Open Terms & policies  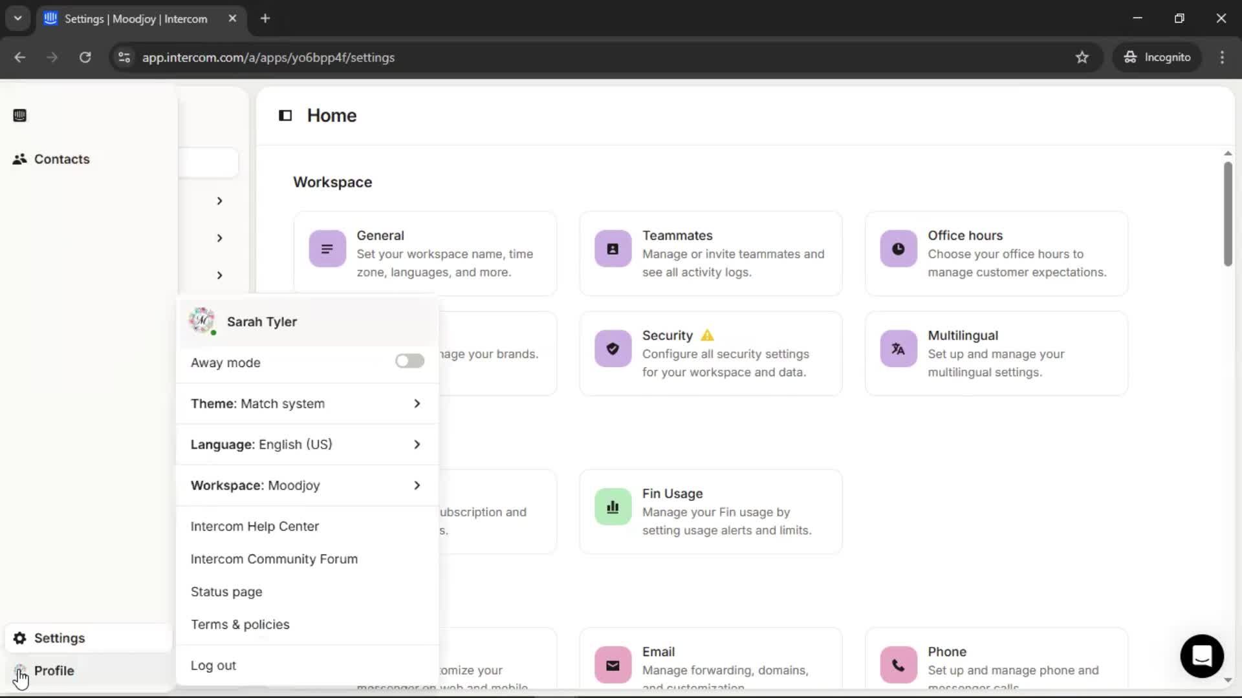tap(240, 625)
